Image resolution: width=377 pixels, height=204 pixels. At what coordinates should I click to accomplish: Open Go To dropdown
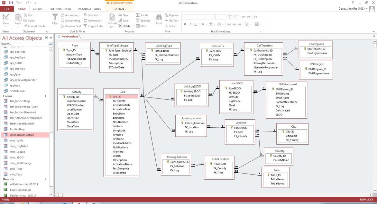pos(172,21)
